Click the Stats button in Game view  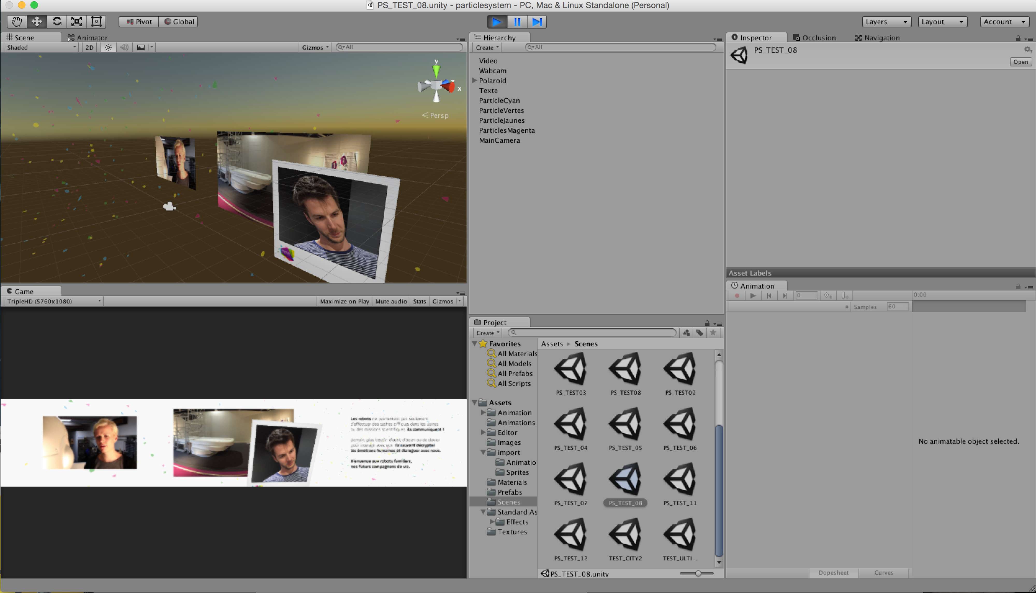point(419,301)
